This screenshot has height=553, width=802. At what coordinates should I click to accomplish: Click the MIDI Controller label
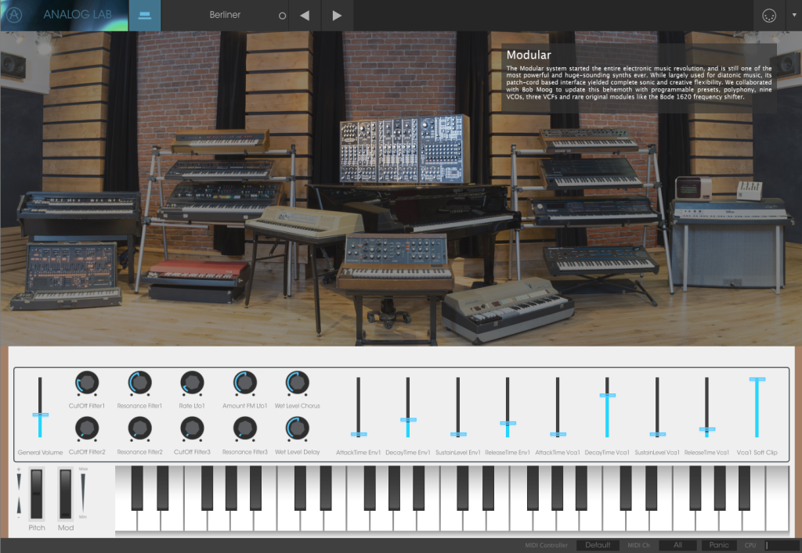pyautogui.click(x=546, y=545)
